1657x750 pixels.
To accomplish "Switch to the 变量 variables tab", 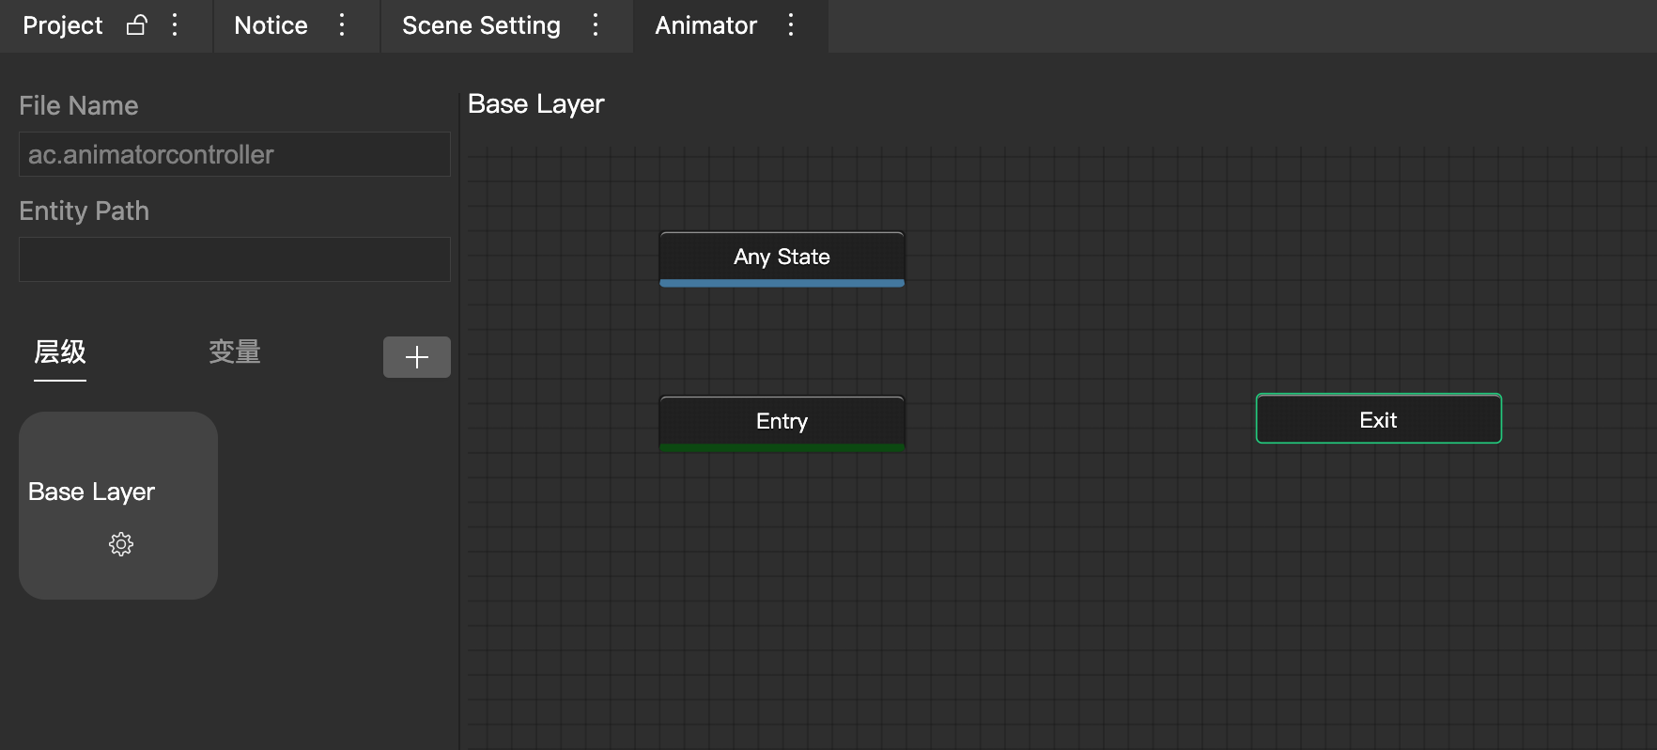I will point(235,352).
